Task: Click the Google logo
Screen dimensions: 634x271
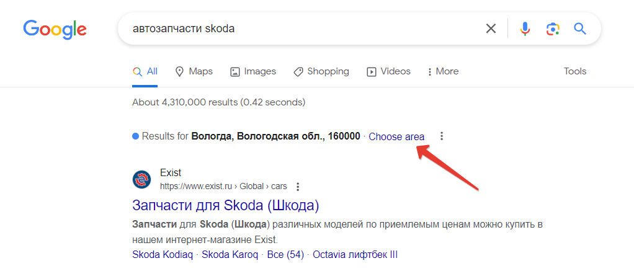Action: [55, 29]
